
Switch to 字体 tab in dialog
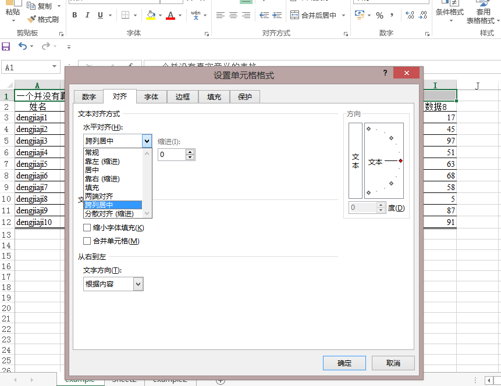(151, 96)
